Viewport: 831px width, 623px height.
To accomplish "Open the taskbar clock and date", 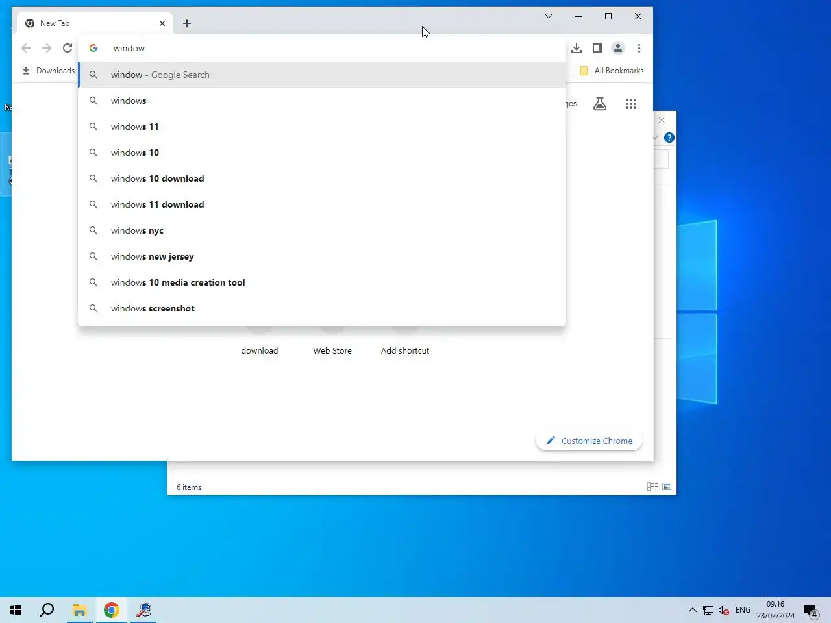I will (x=775, y=610).
